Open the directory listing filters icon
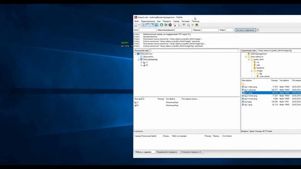 click(x=184, y=25)
